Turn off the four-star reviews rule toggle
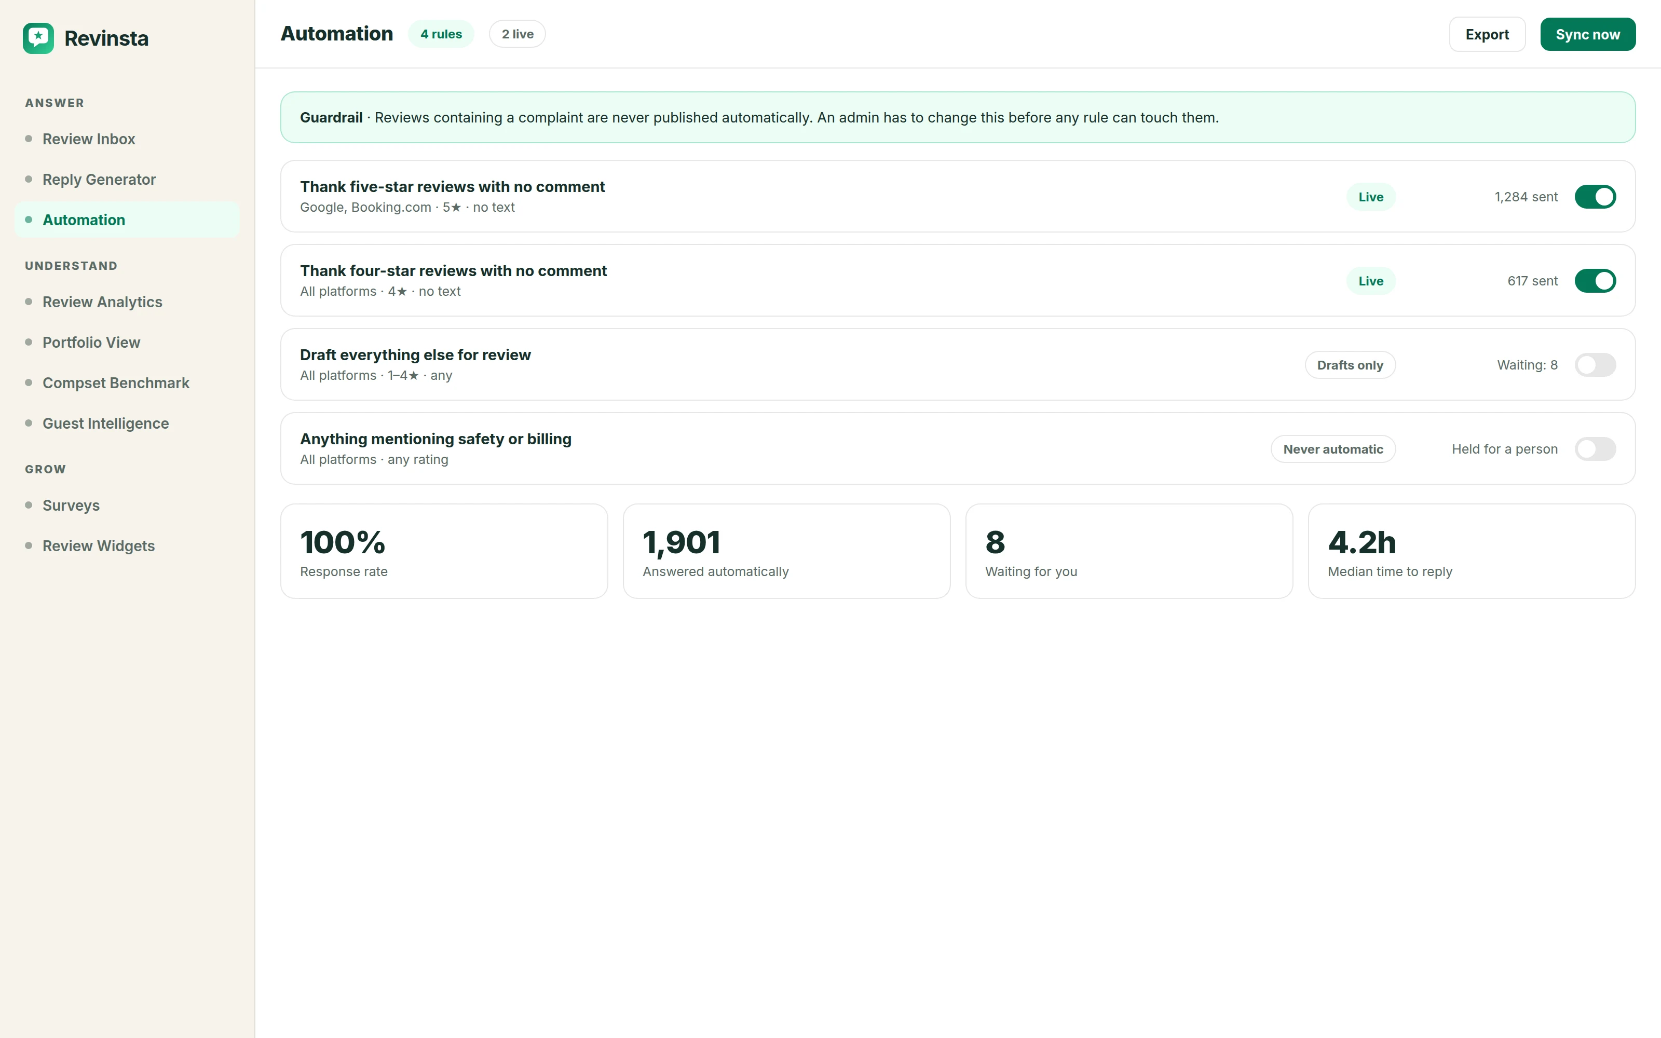 [1595, 281]
